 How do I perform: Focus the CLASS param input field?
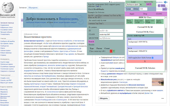tap(111, 34)
